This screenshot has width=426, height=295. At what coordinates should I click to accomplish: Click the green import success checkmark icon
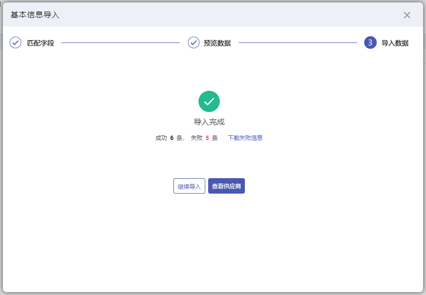click(209, 101)
